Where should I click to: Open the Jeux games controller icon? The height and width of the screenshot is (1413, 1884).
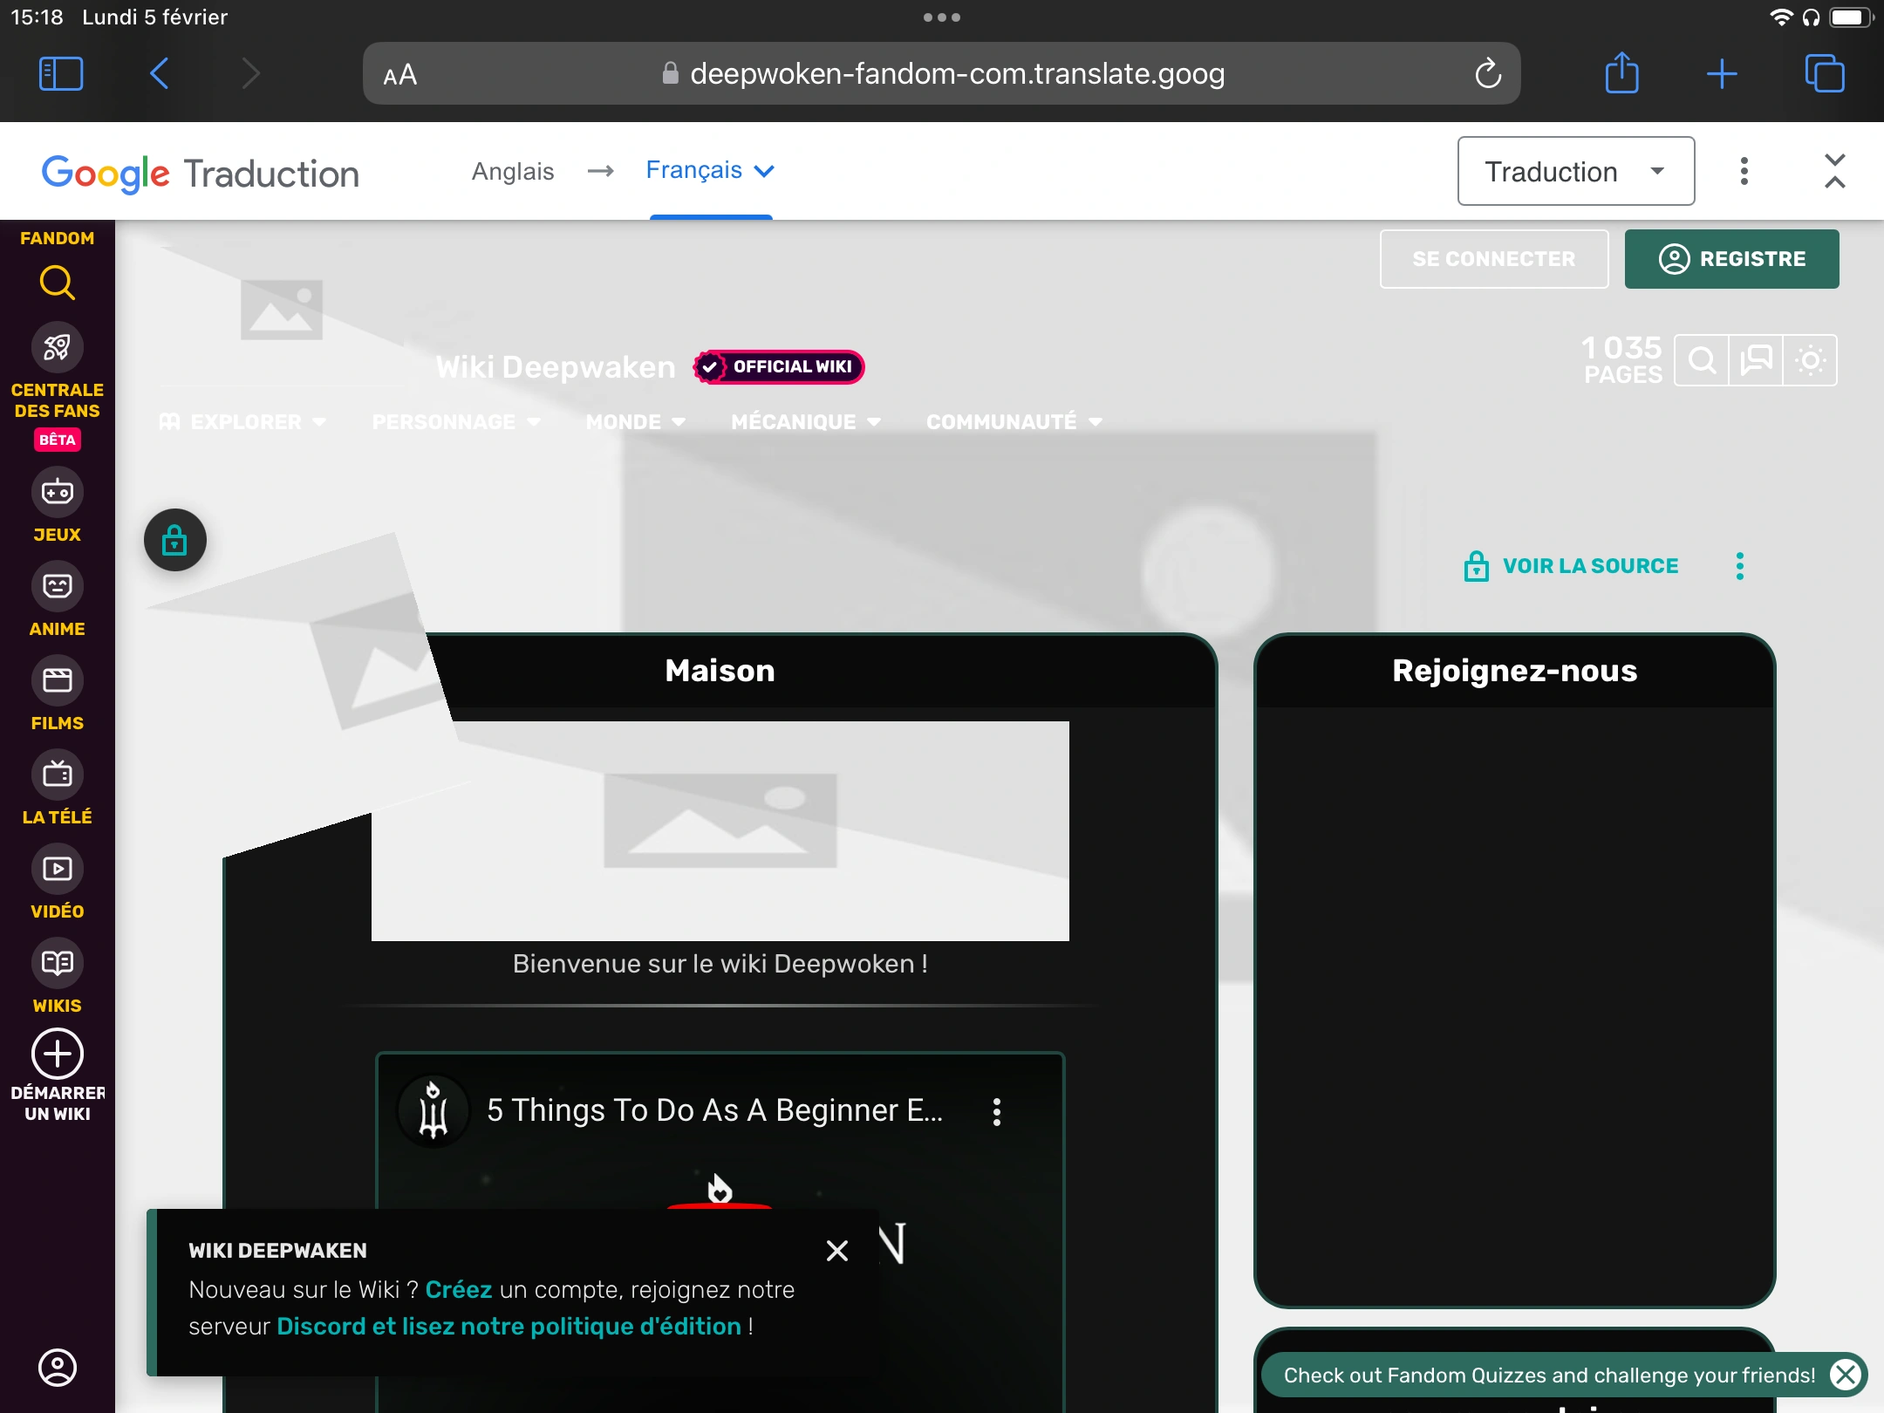coord(58,492)
